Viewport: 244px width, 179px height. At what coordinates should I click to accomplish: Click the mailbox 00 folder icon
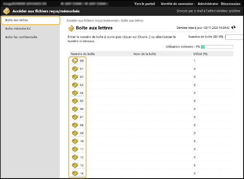[x=75, y=60]
